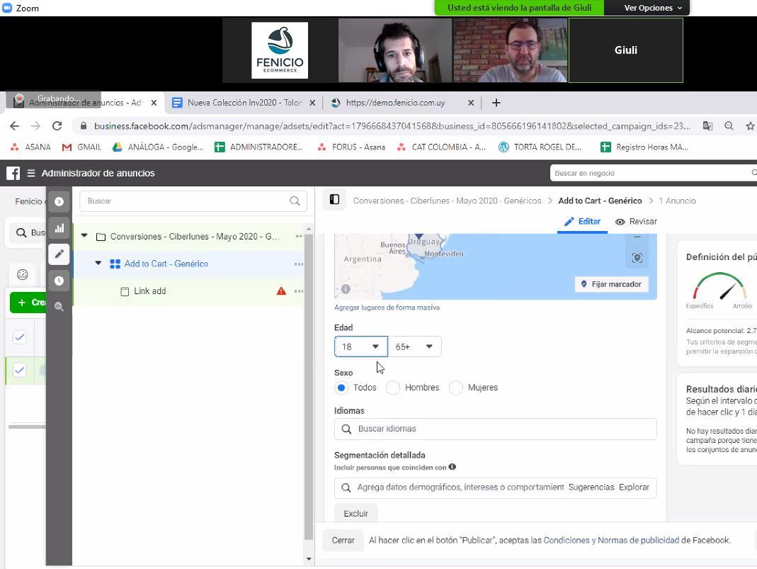Click the audience definition gauge meter
This screenshot has height=569, width=757.
click(719, 288)
